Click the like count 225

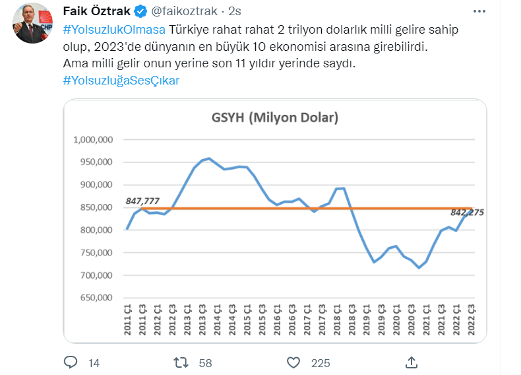(321, 363)
